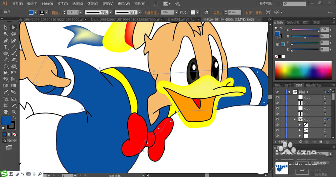The width and height of the screenshot is (336, 177).
Task: Open the 等比 width profile dropdown
Action: pos(110,12)
